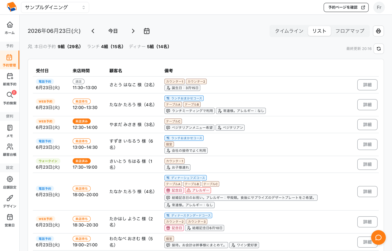Print the reservation list

point(379,31)
